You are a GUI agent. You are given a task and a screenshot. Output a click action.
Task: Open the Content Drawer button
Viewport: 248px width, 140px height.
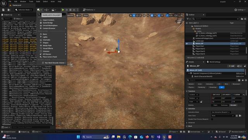click(8, 132)
